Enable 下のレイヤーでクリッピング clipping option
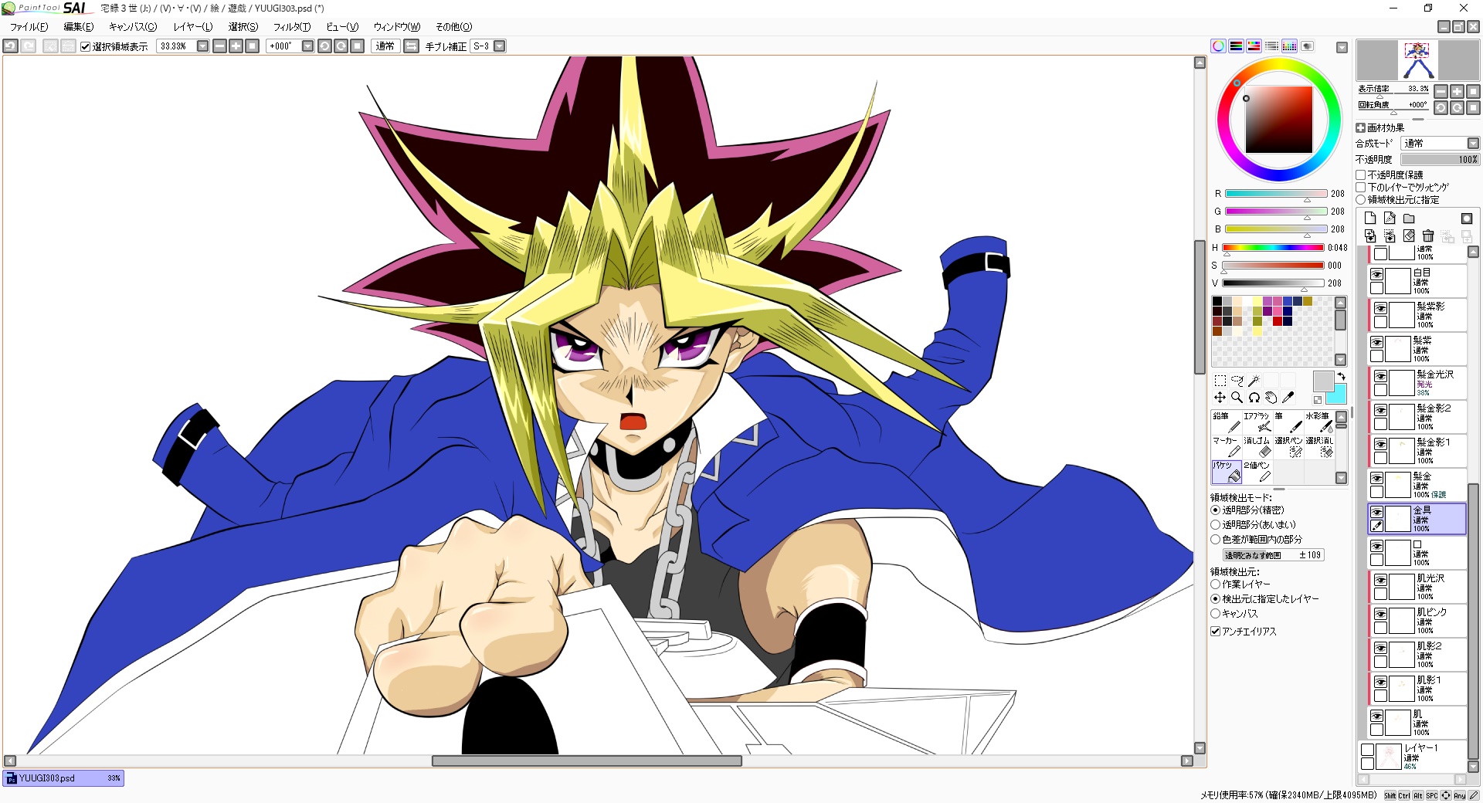The height and width of the screenshot is (803, 1483). click(x=1361, y=188)
